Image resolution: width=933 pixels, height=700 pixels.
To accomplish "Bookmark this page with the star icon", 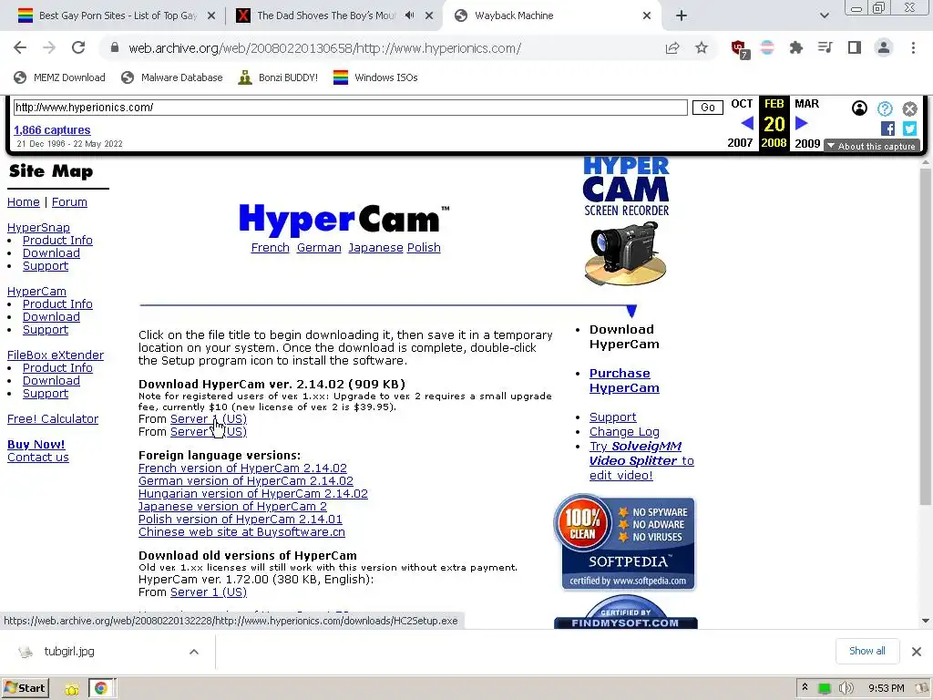I will 702,47.
